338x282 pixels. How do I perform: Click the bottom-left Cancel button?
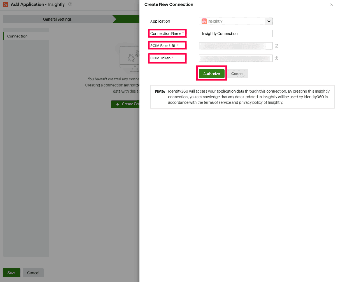coord(33,273)
